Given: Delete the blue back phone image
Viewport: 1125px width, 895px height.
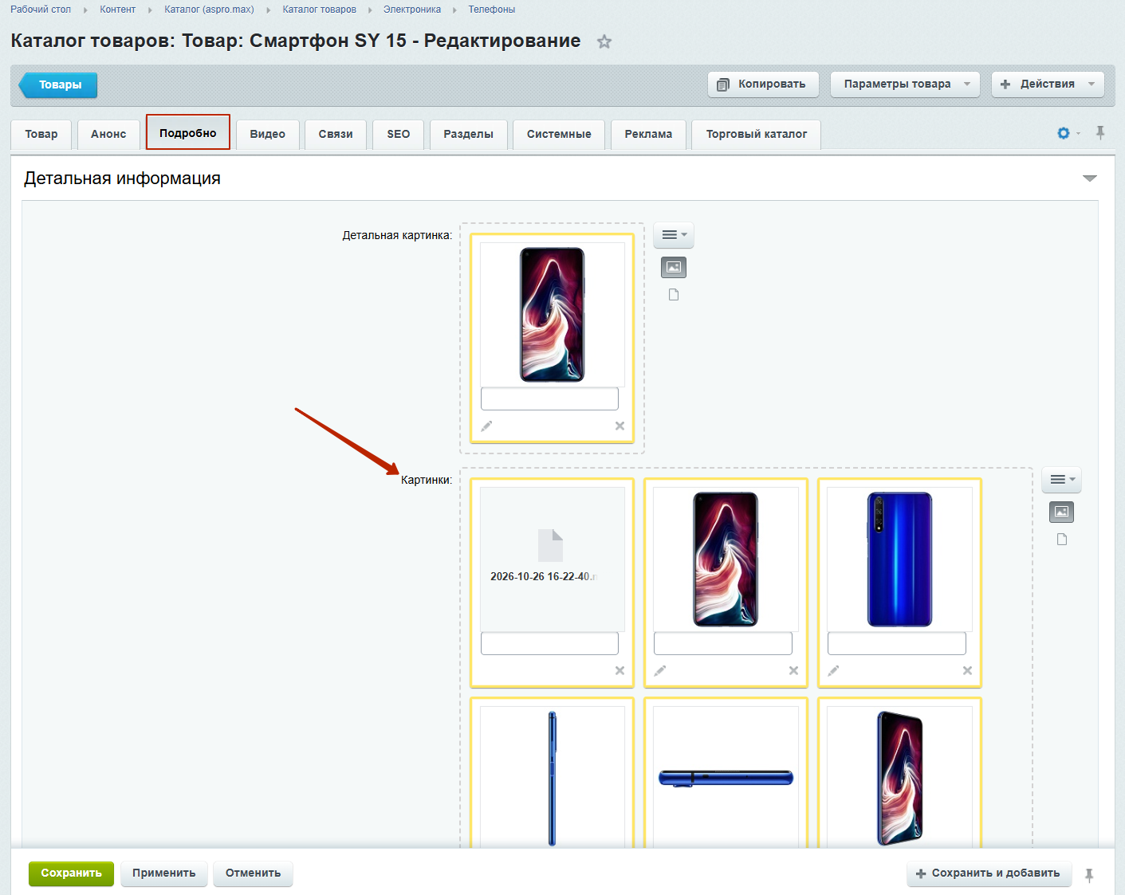Looking at the screenshot, I should (967, 671).
